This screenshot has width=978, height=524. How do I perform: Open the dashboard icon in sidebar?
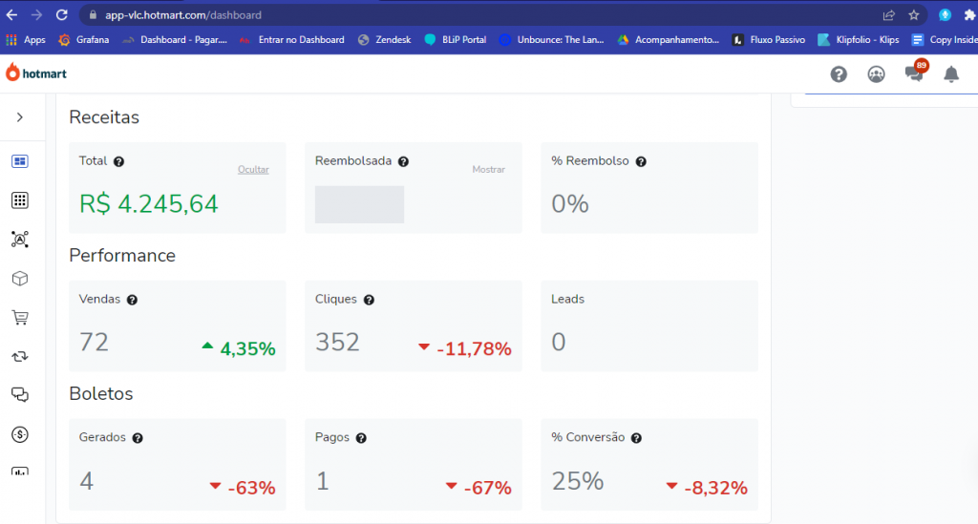coord(20,161)
